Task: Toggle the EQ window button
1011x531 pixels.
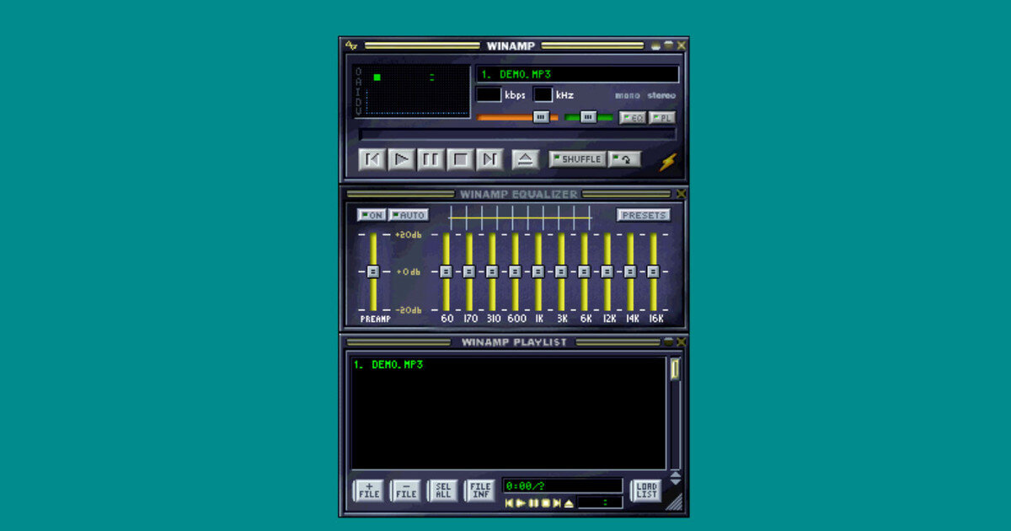Action: click(x=633, y=118)
